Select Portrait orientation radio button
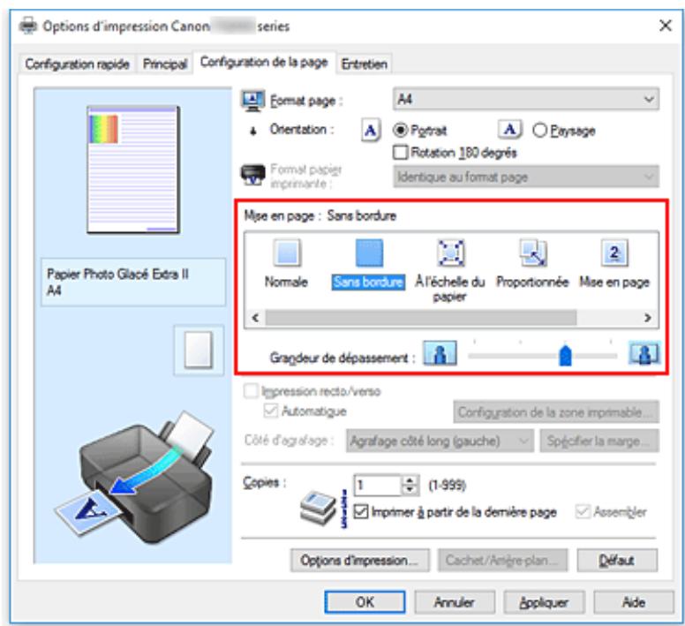 coord(400,130)
